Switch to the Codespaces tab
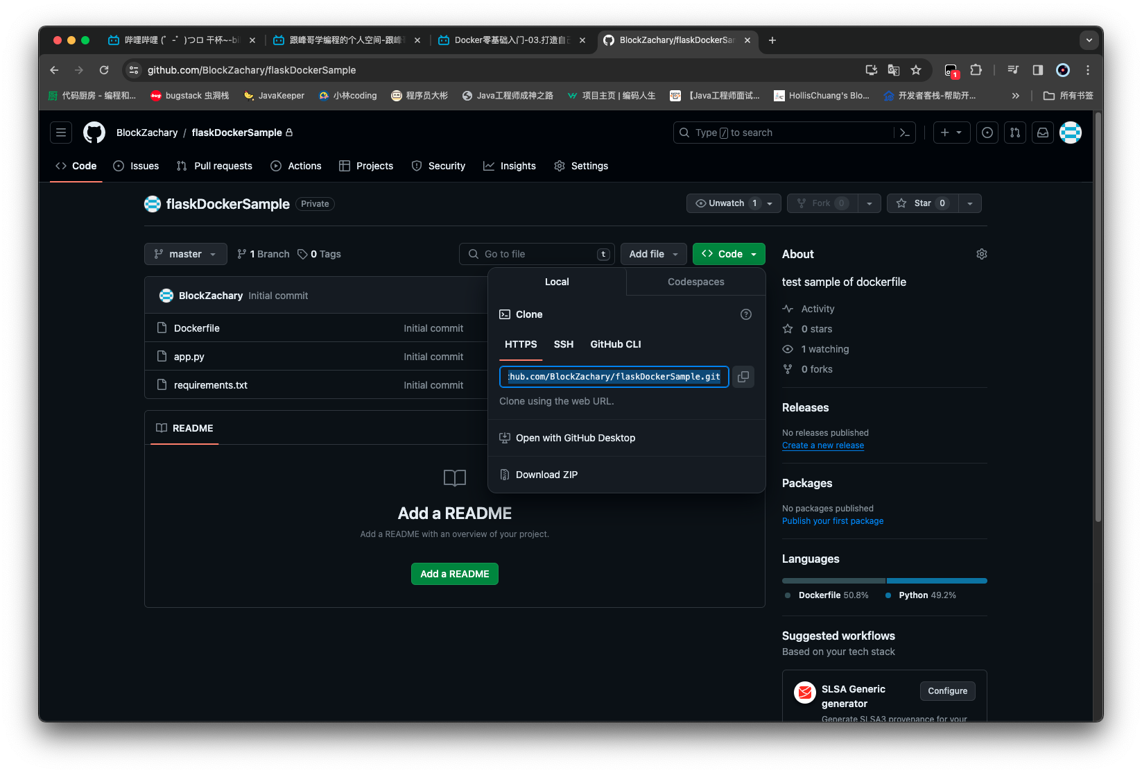The image size is (1142, 773). point(696,282)
